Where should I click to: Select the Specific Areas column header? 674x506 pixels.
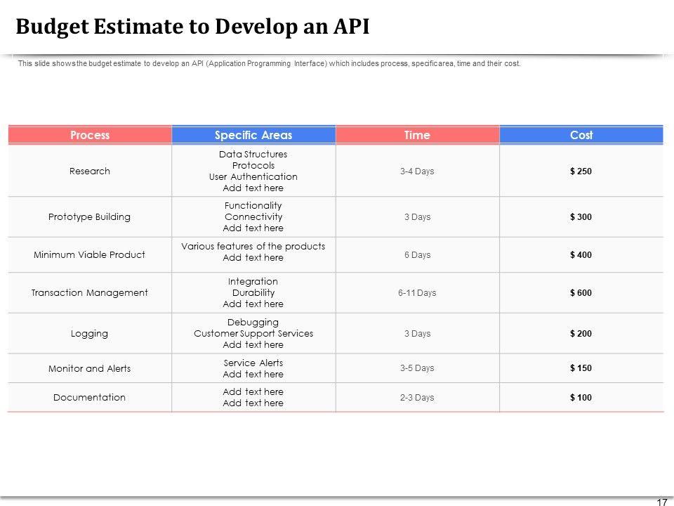tap(253, 135)
